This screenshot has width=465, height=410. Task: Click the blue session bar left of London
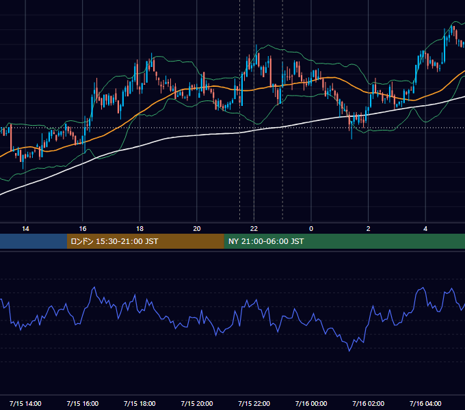tap(34, 241)
